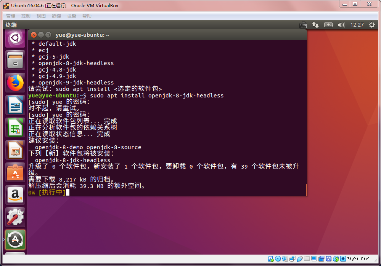The width and height of the screenshot is (381, 266).
Task: Click the VirtualBox optical disc status icon
Action: coord(278,259)
